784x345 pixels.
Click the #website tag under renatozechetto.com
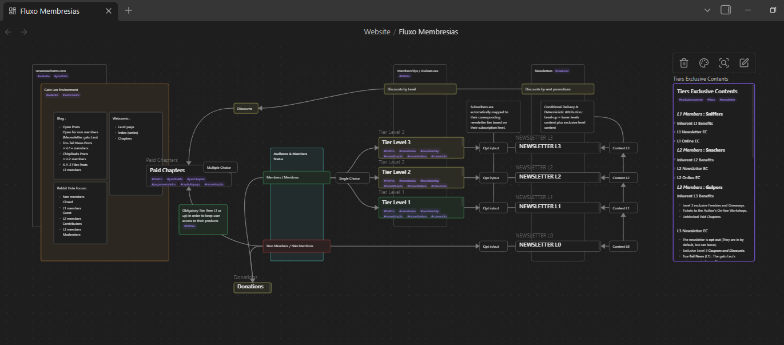point(43,76)
